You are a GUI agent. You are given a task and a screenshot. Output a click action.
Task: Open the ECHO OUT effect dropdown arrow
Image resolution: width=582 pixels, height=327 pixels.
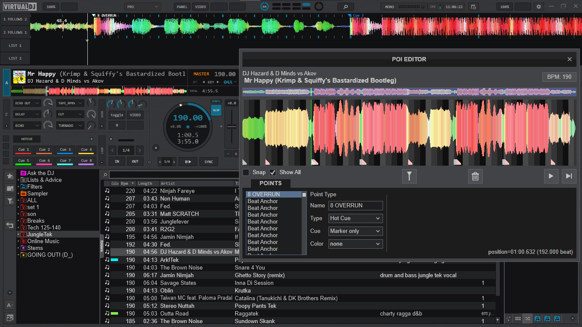(x=37, y=103)
